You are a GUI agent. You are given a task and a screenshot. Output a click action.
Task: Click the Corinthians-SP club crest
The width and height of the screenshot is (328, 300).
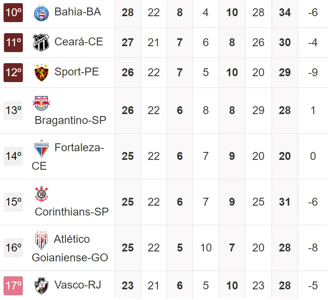(x=41, y=194)
